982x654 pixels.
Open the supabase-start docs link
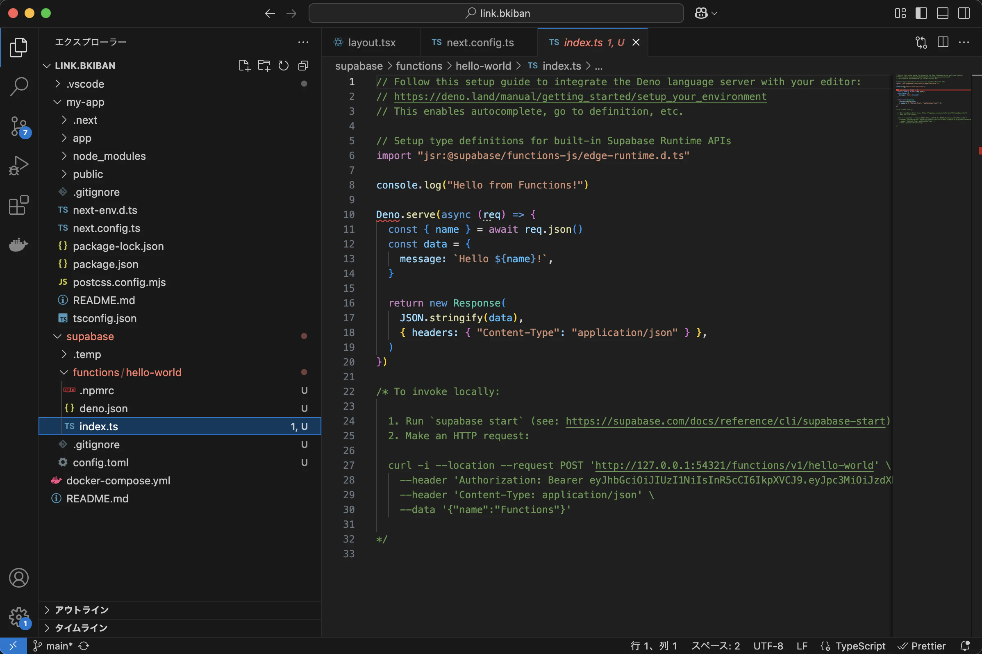click(725, 421)
